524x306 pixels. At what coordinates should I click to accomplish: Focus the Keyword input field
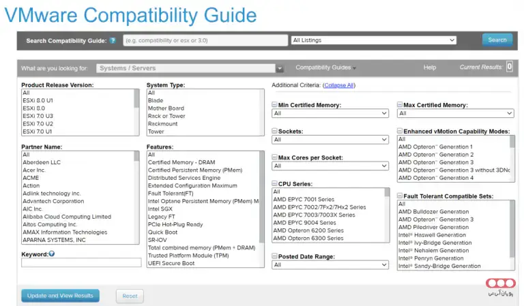[81, 262]
